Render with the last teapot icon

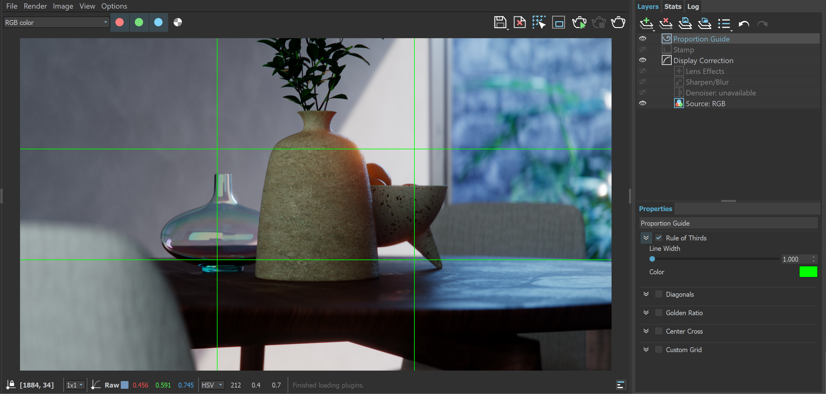point(618,22)
